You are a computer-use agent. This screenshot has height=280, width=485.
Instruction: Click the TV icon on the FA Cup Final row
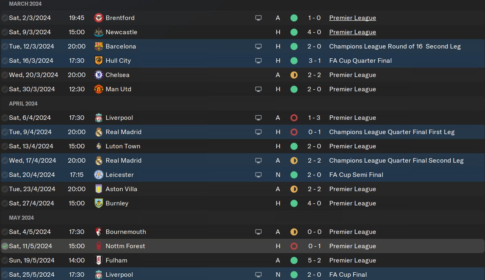tap(258, 275)
